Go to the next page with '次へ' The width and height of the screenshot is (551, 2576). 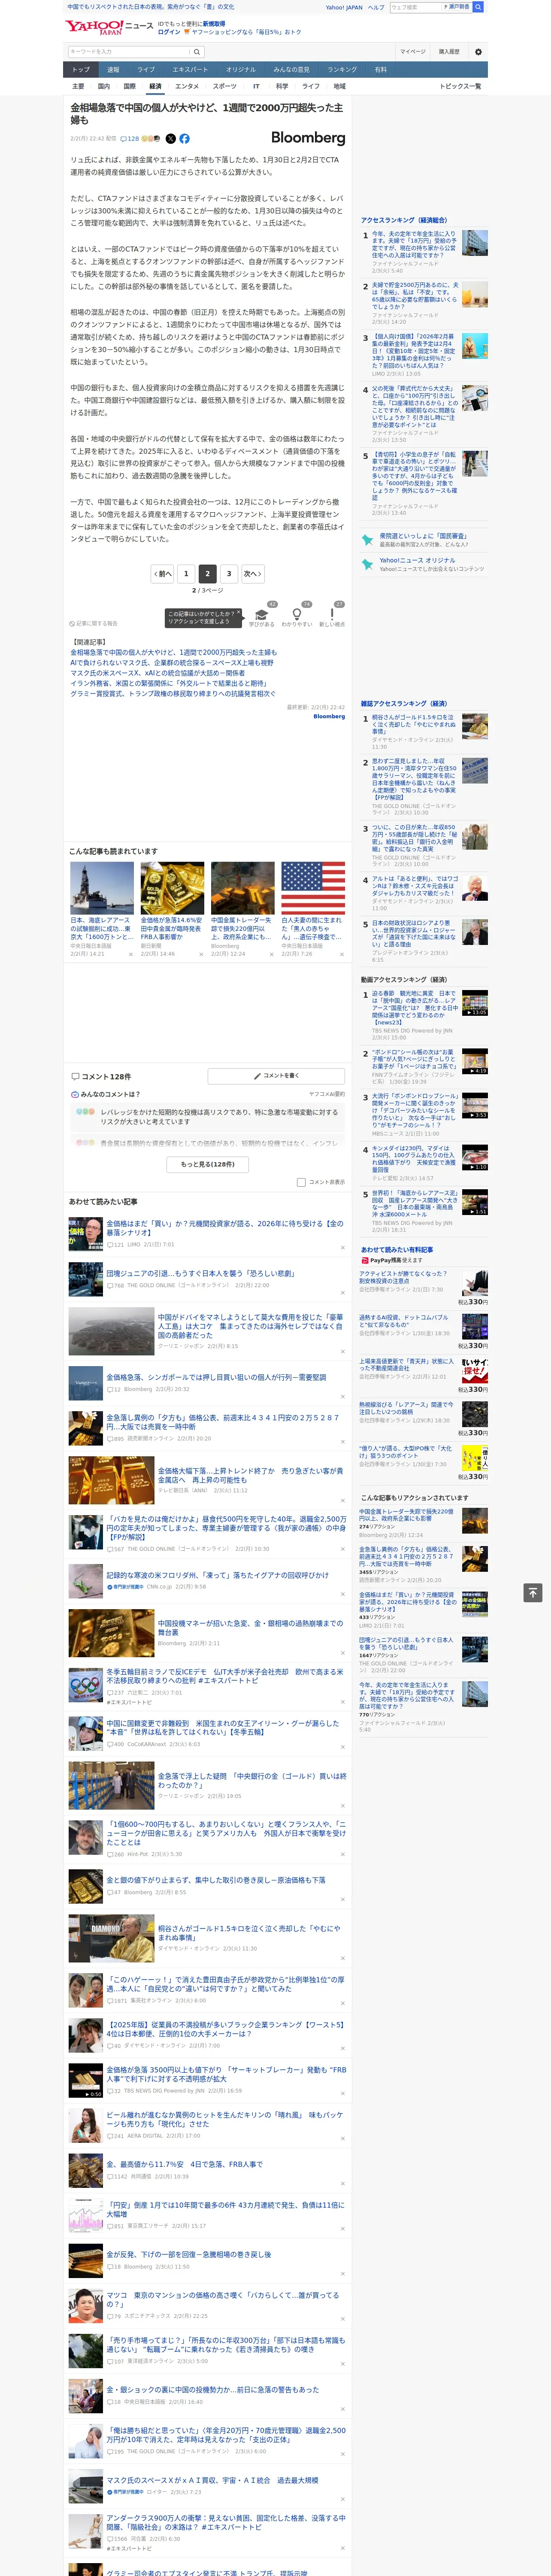click(253, 574)
